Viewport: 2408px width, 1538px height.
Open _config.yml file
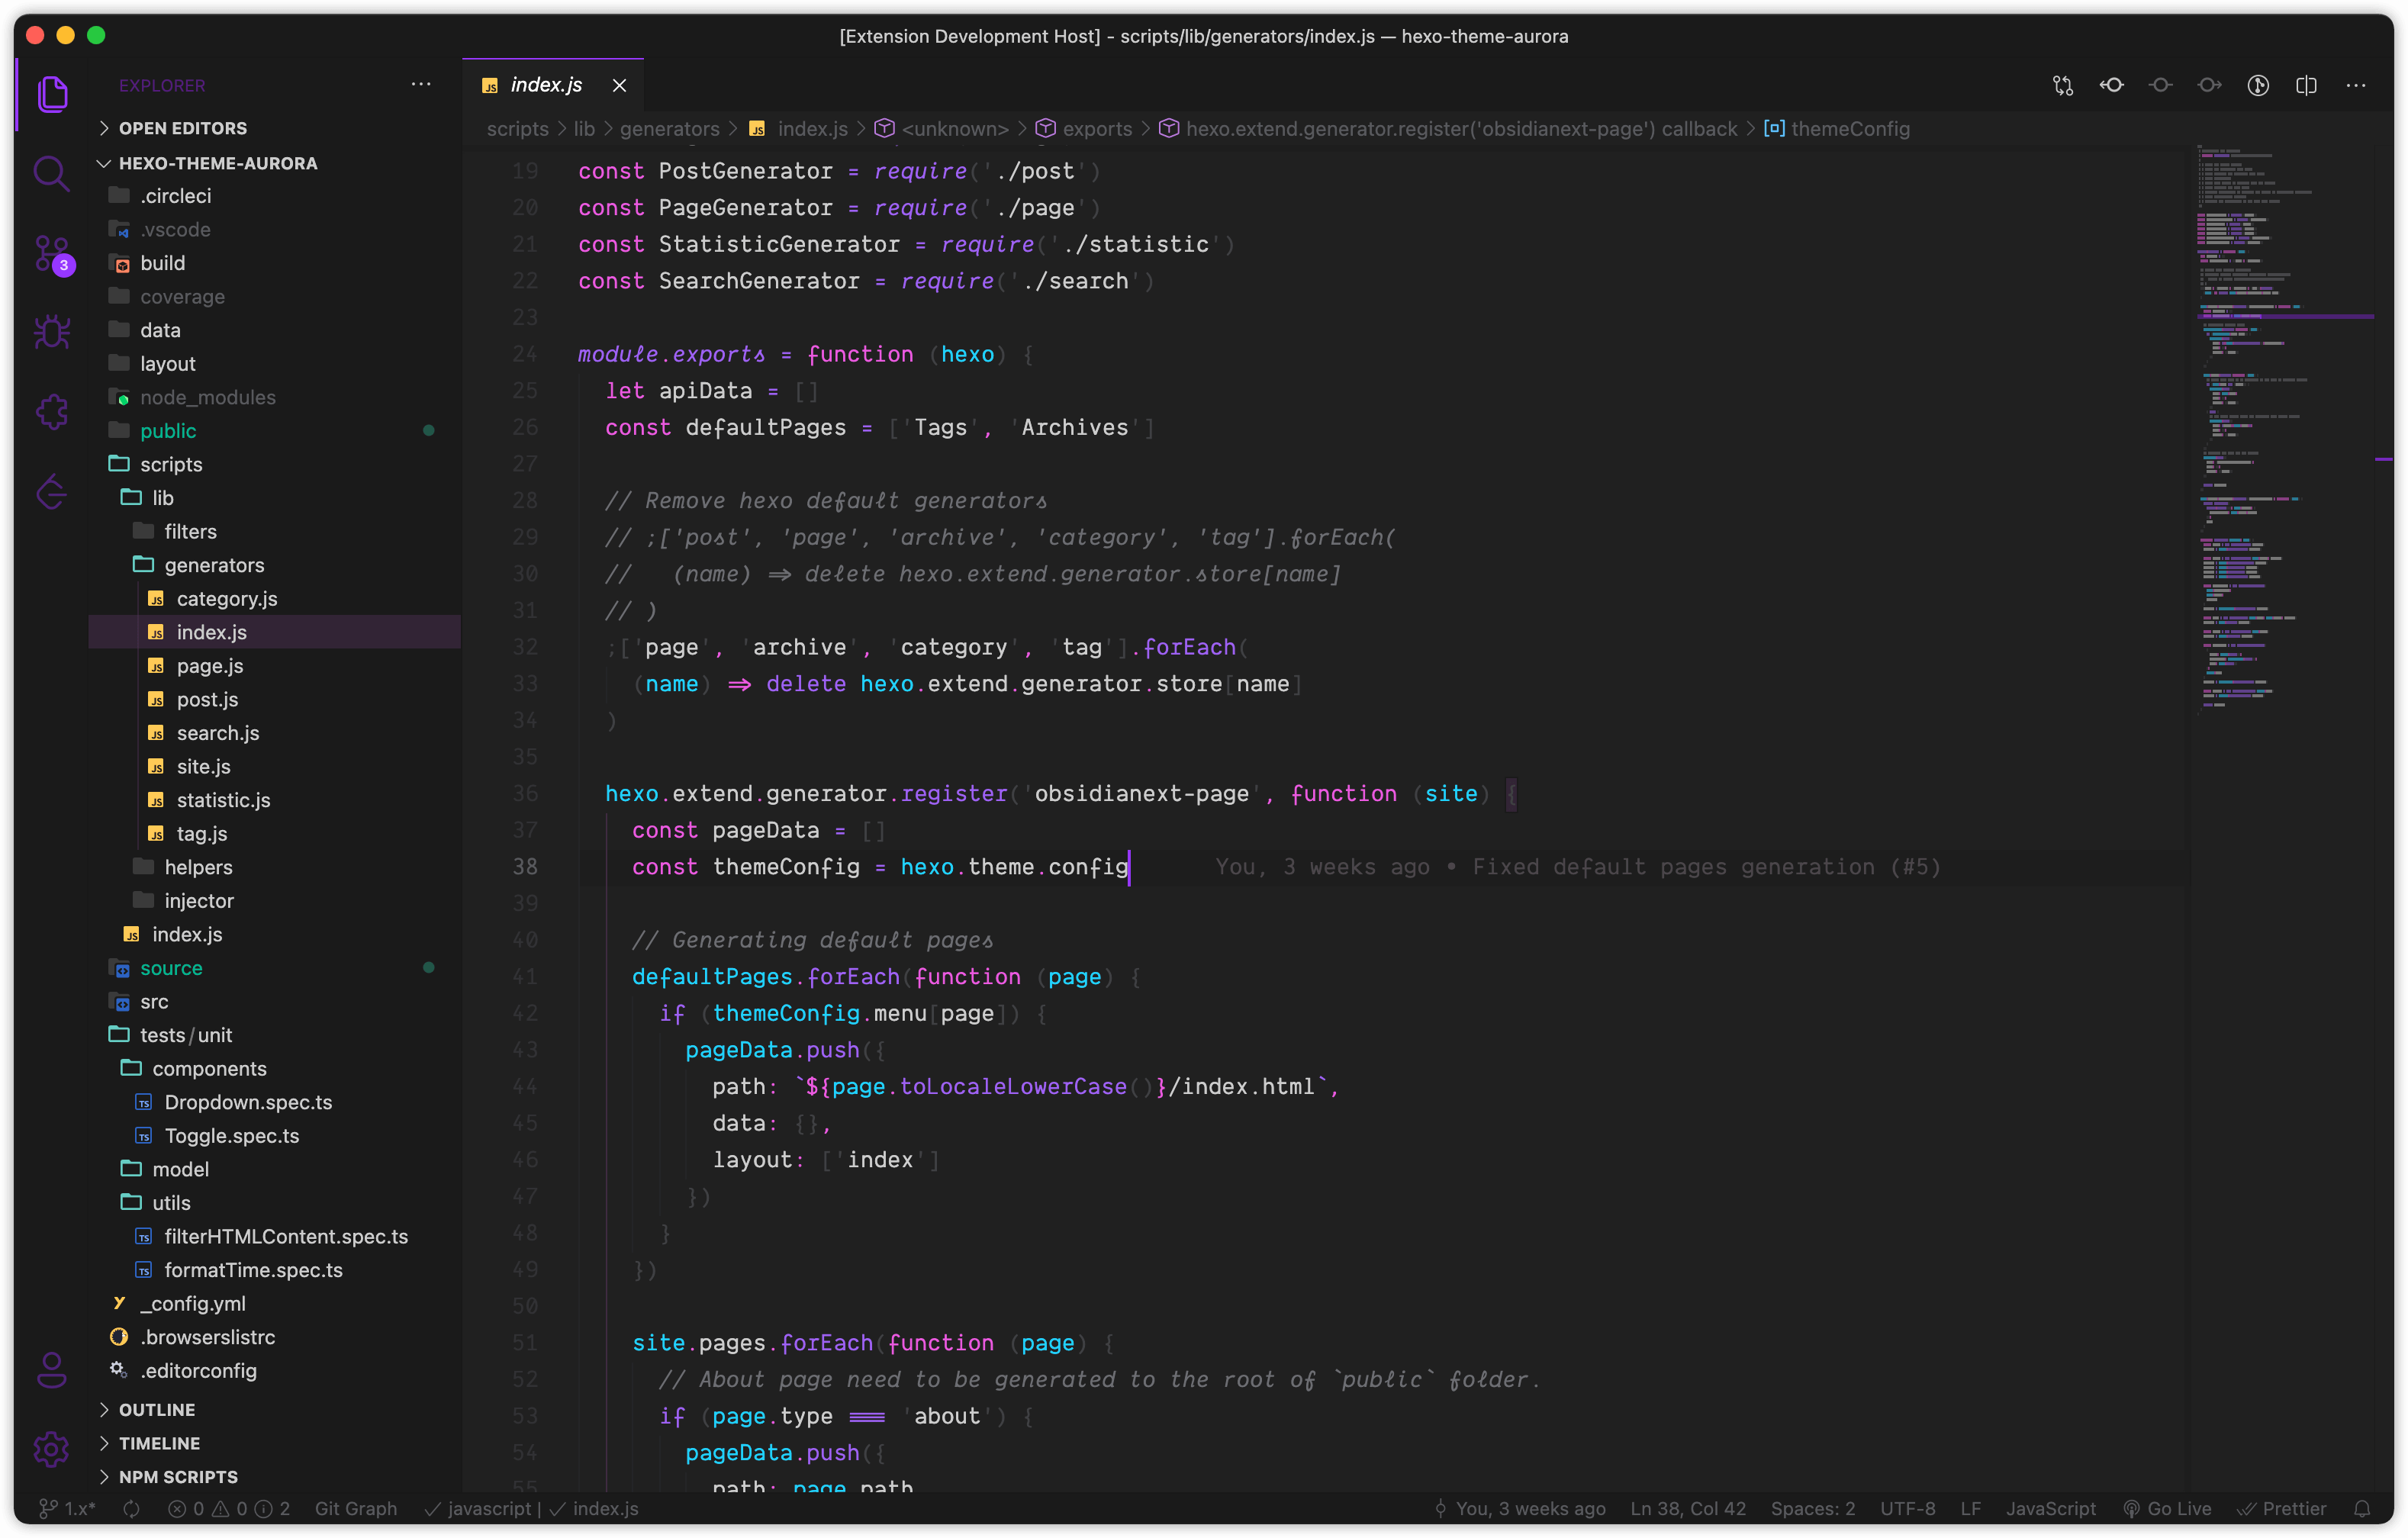275,1303
